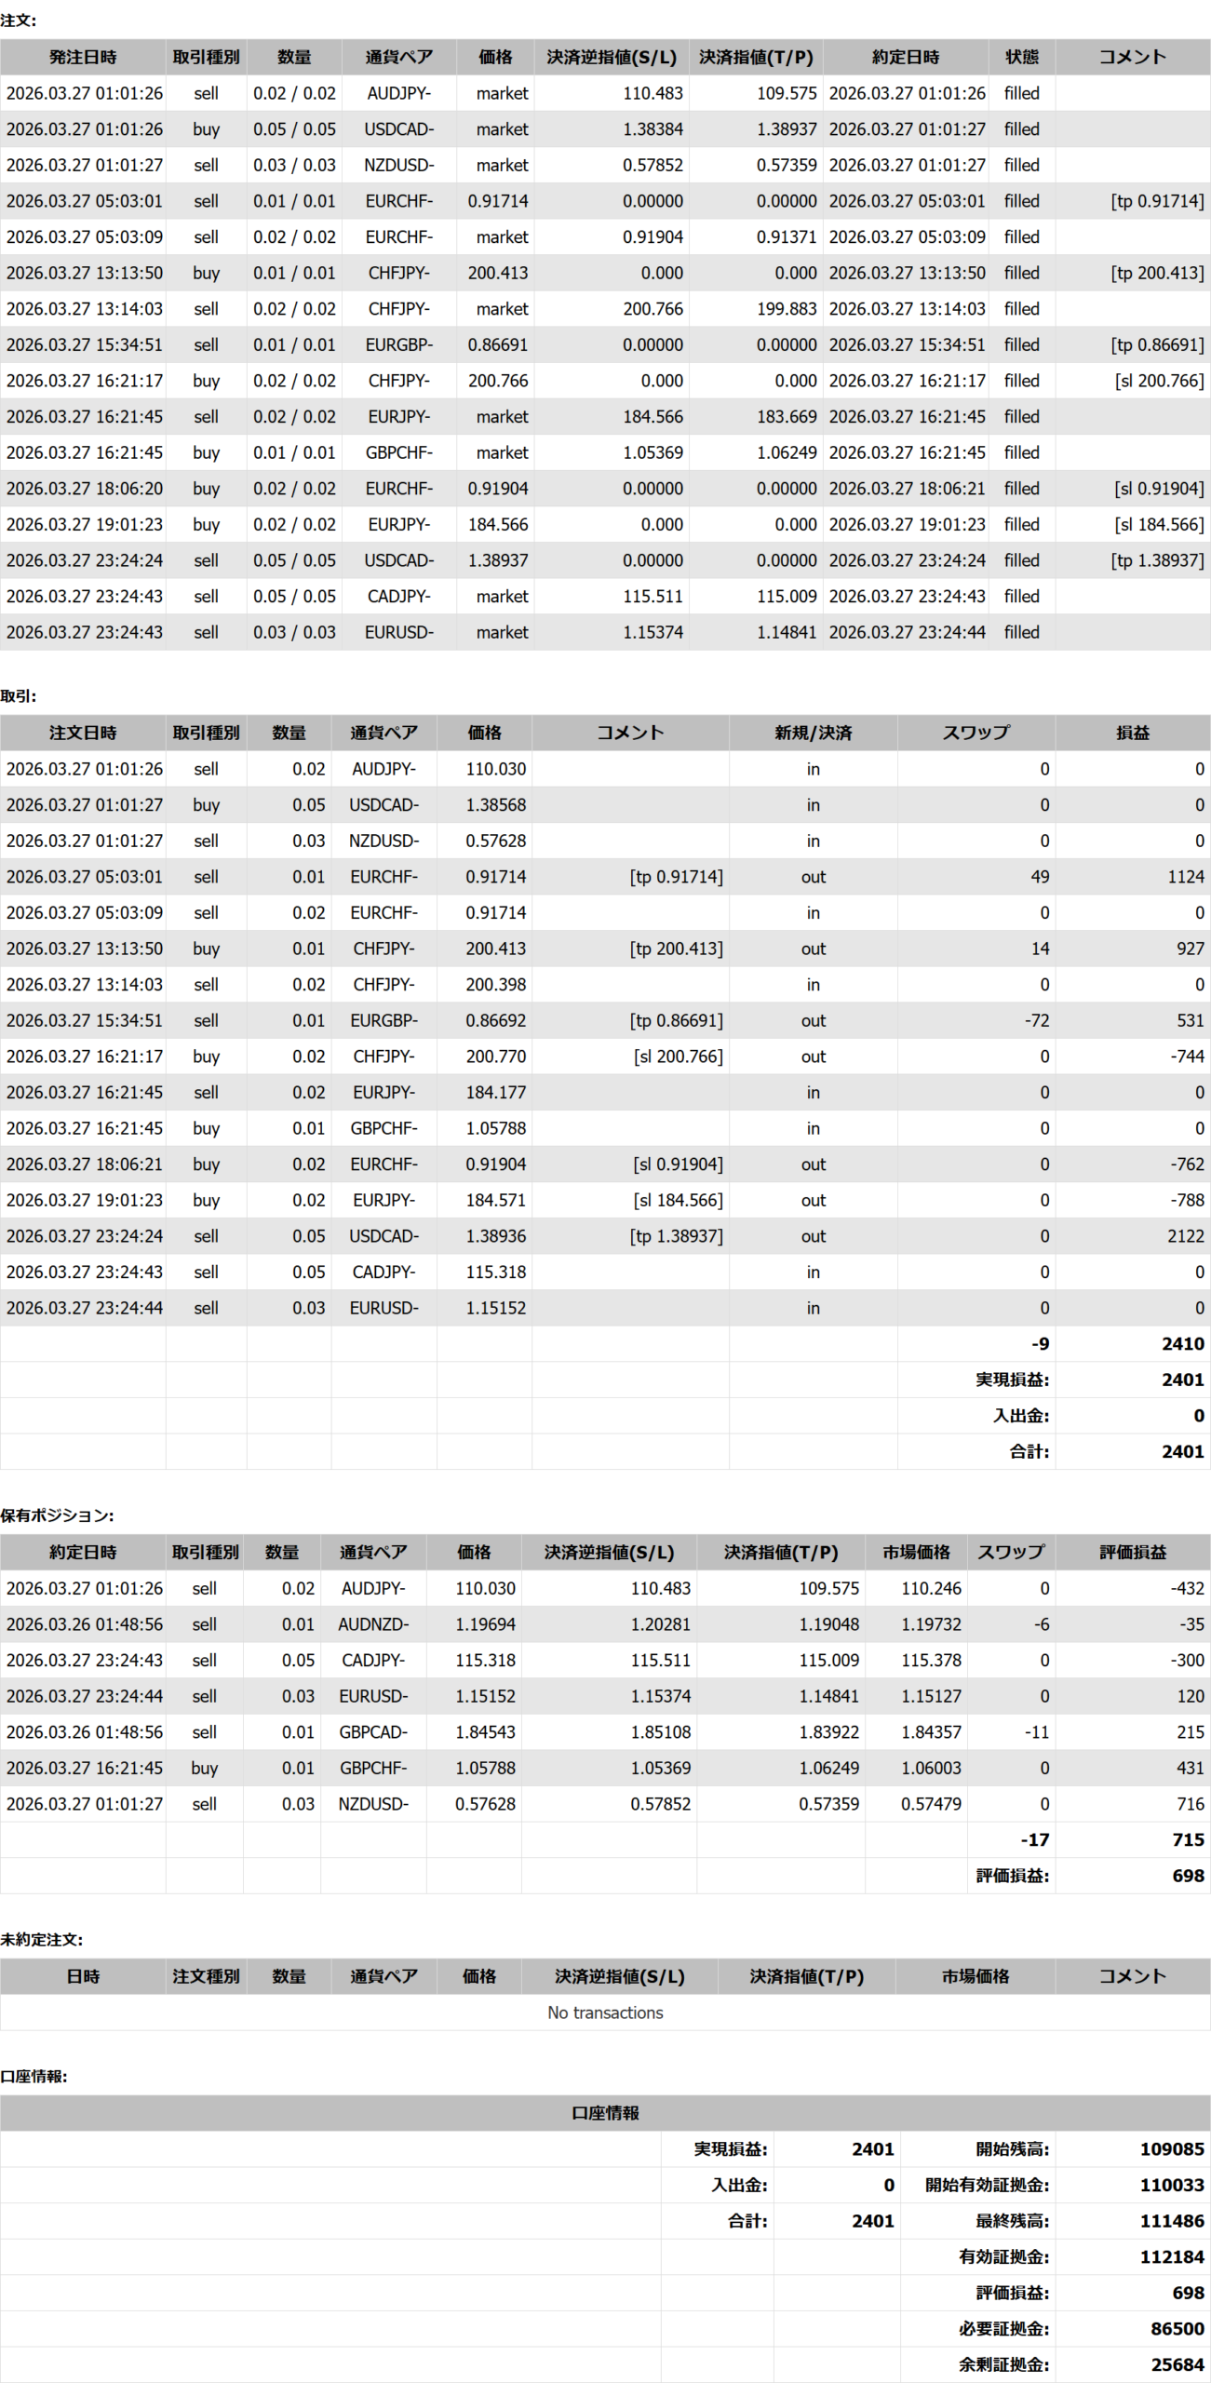Select the 開始残高 value 109085
Screen dimensions: 1211x2383
(x=1171, y=2149)
